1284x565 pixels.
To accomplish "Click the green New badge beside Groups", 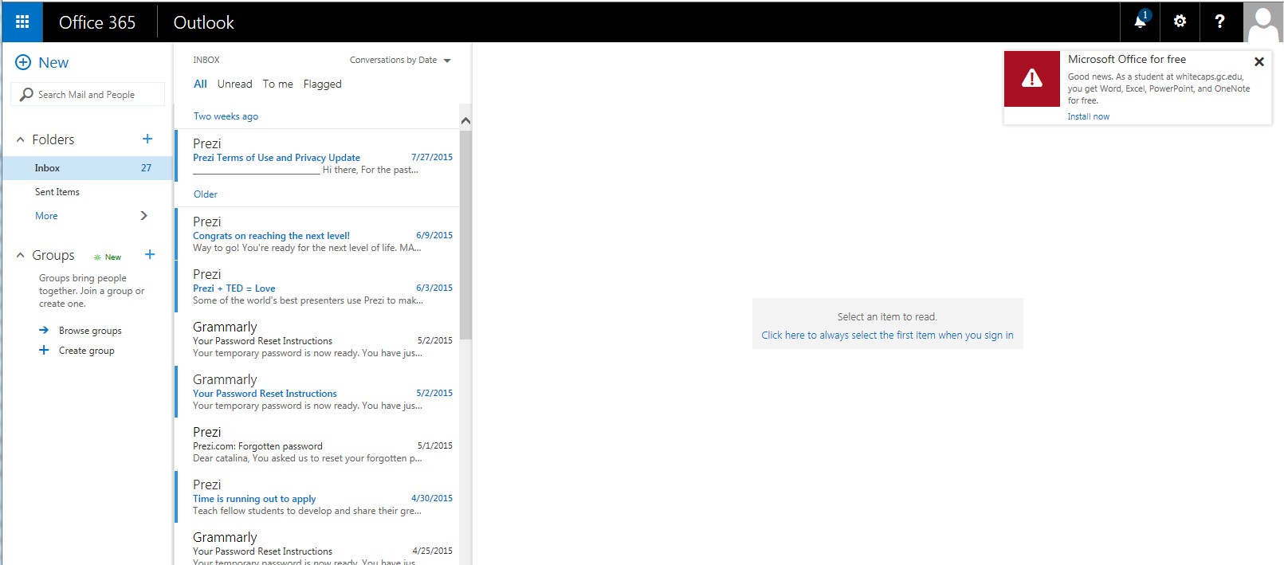I will [108, 257].
